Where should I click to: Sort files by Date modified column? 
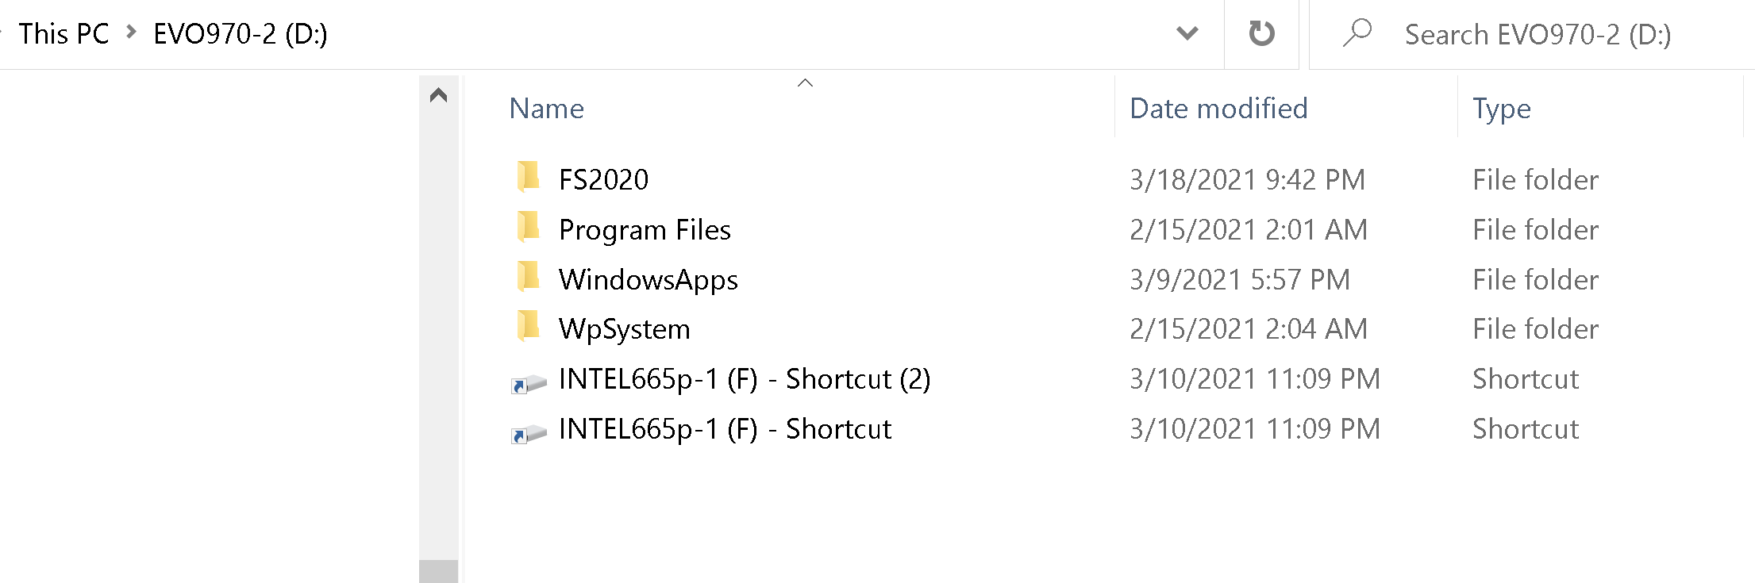[x=1218, y=109]
